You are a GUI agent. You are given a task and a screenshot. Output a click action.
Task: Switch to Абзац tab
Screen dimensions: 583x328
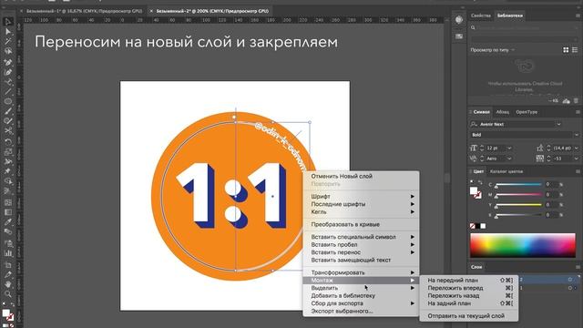pyautogui.click(x=502, y=112)
